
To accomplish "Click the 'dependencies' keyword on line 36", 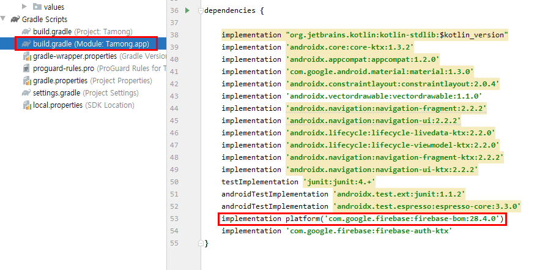I will pyautogui.click(x=230, y=10).
